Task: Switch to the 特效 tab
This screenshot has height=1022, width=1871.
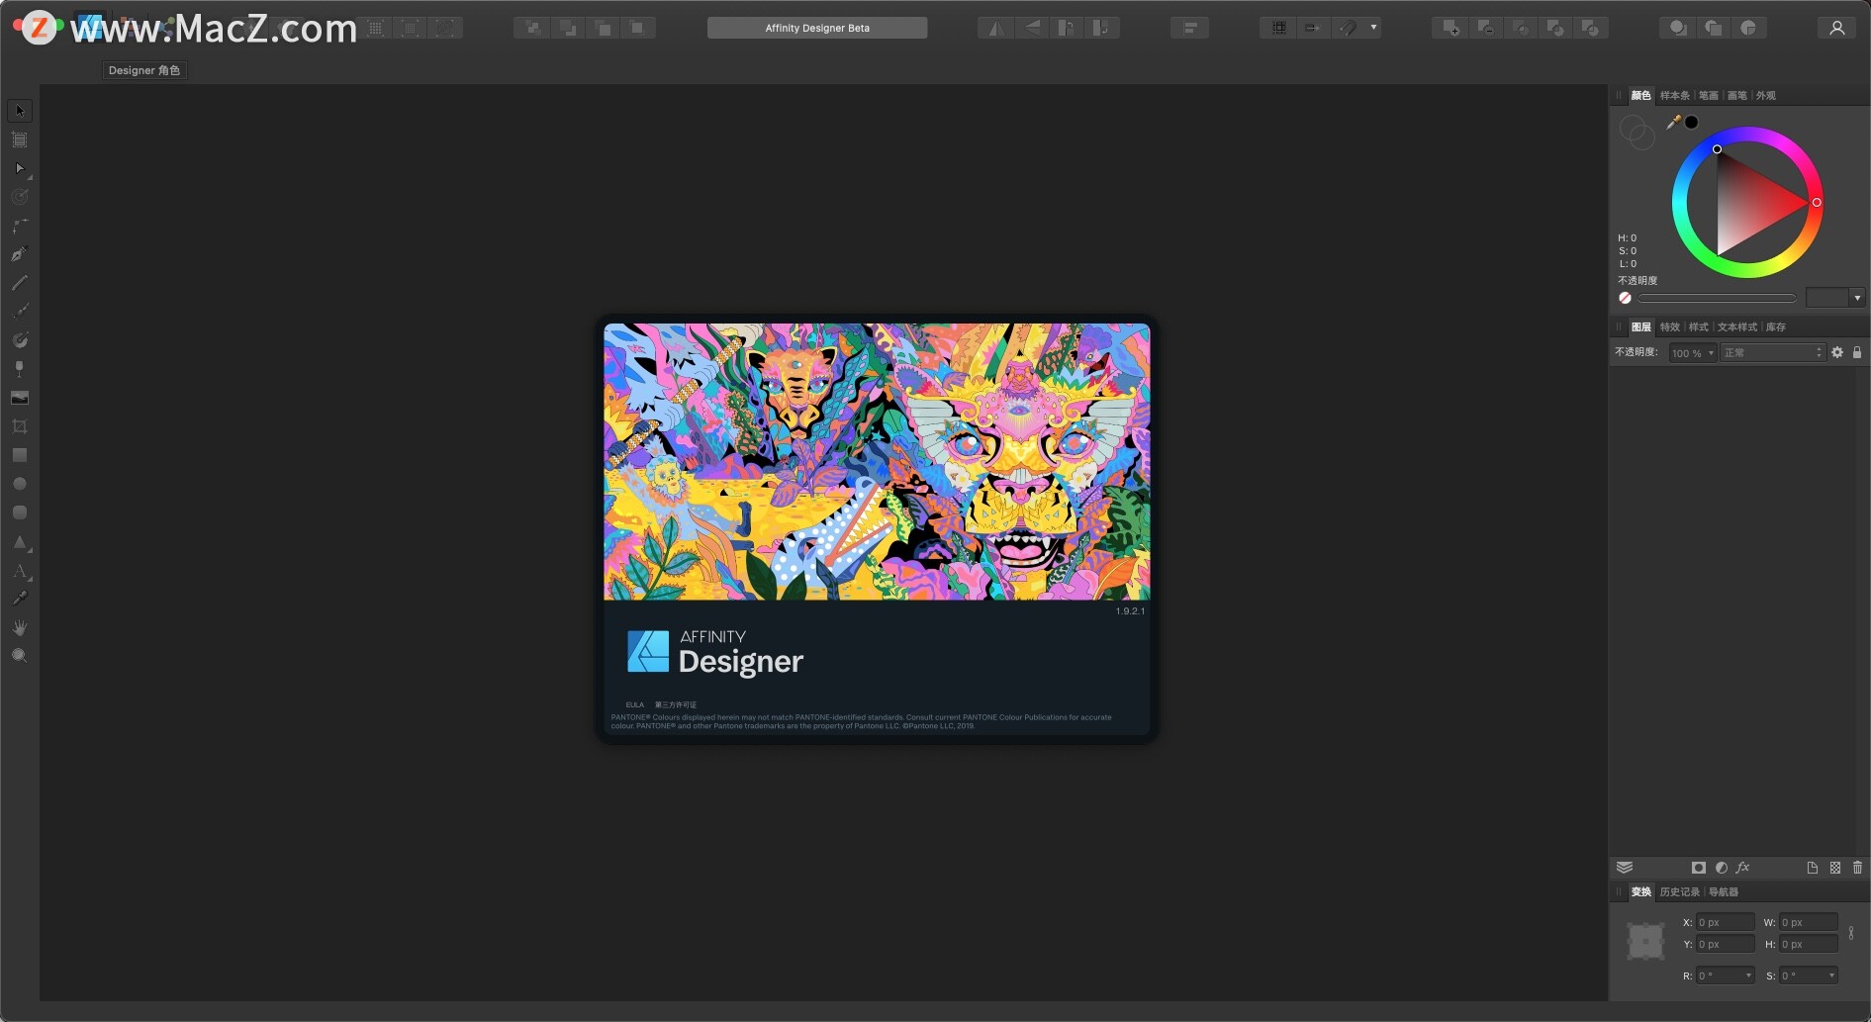Action: point(1670,327)
